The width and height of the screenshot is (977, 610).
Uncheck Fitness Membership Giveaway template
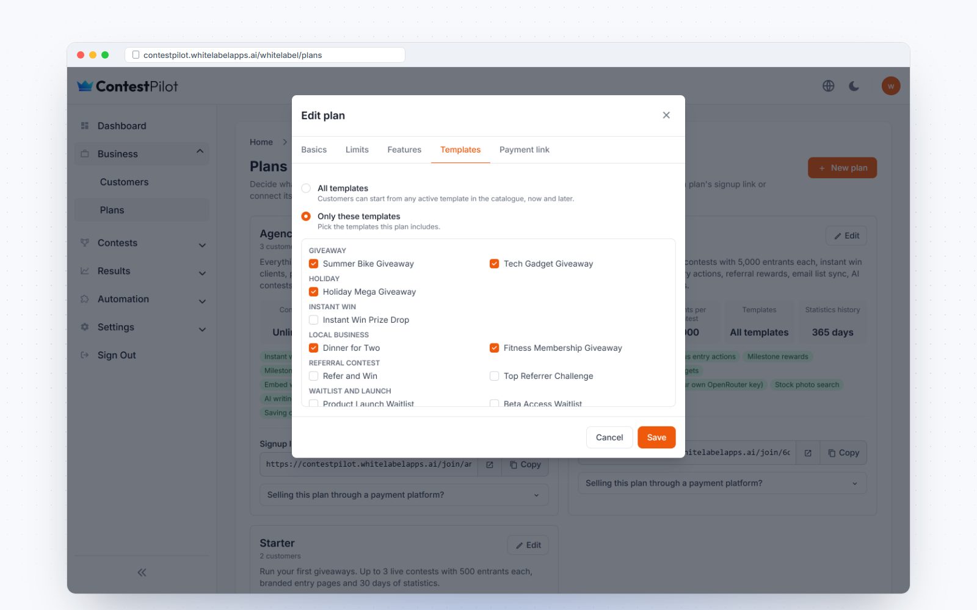coord(494,348)
